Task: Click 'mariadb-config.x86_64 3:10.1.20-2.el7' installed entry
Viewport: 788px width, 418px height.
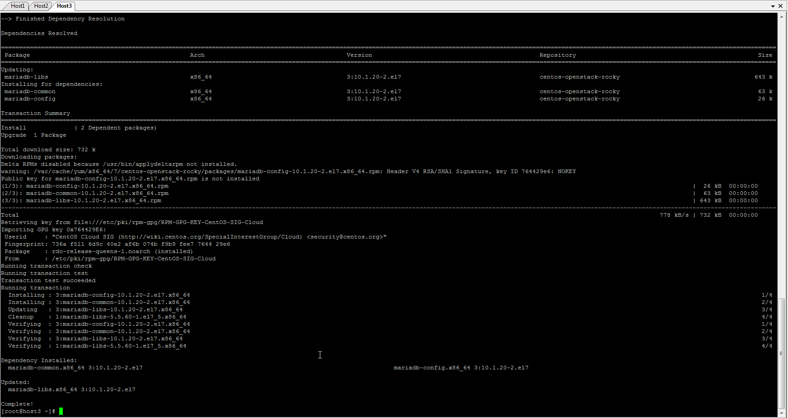Action: (461, 368)
